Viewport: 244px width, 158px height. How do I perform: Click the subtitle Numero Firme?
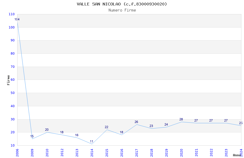coord(122,10)
